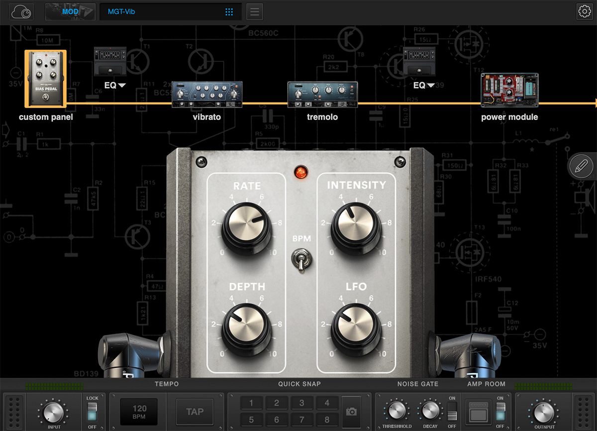Select quick snap slot 4
The width and height of the screenshot is (597, 431).
click(x=327, y=403)
